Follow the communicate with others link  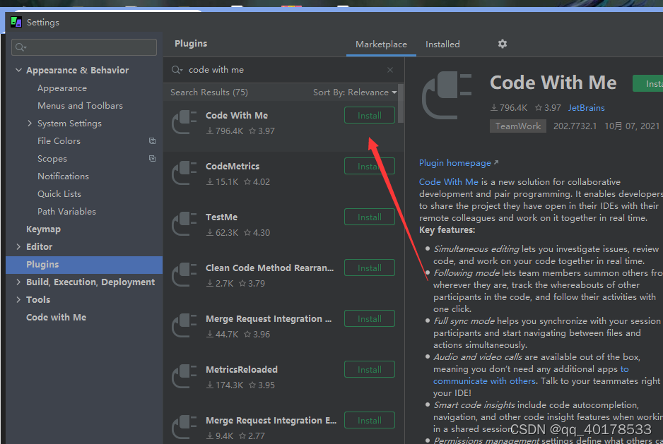click(x=484, y=380)
